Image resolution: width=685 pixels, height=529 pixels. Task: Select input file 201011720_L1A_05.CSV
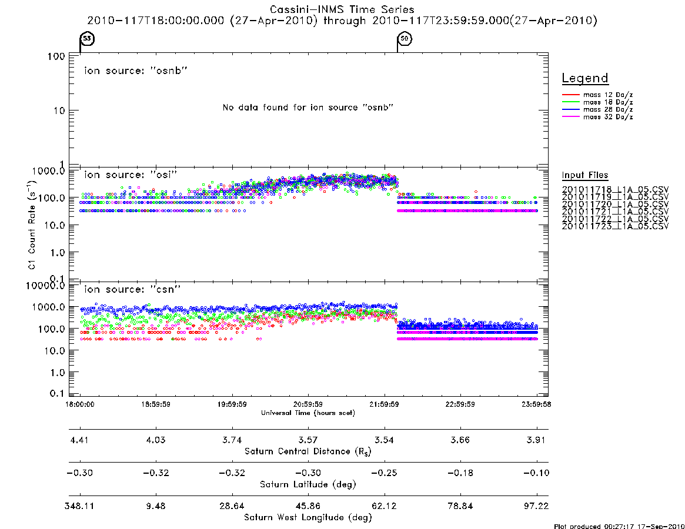[615, 205]
